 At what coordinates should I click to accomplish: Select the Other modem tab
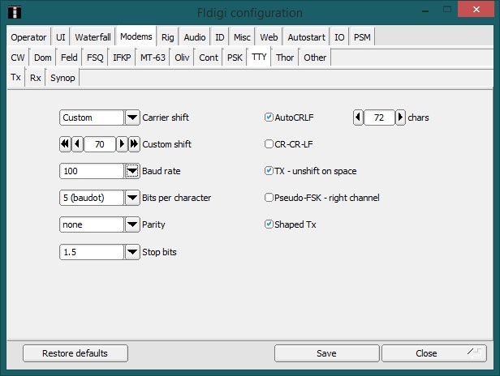point(315,58)
